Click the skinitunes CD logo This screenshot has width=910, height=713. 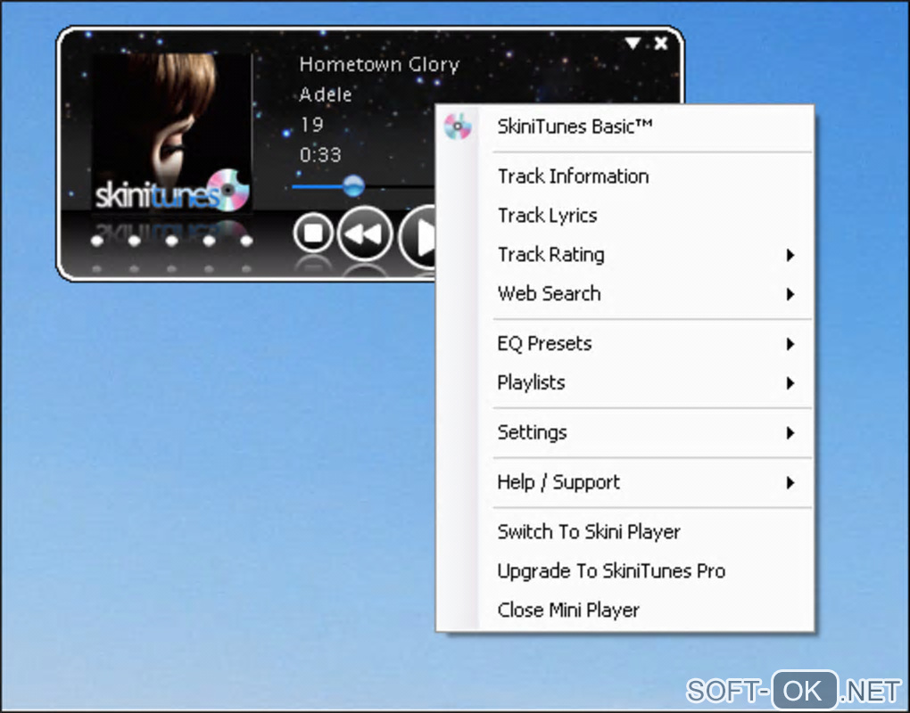point(228,190)
